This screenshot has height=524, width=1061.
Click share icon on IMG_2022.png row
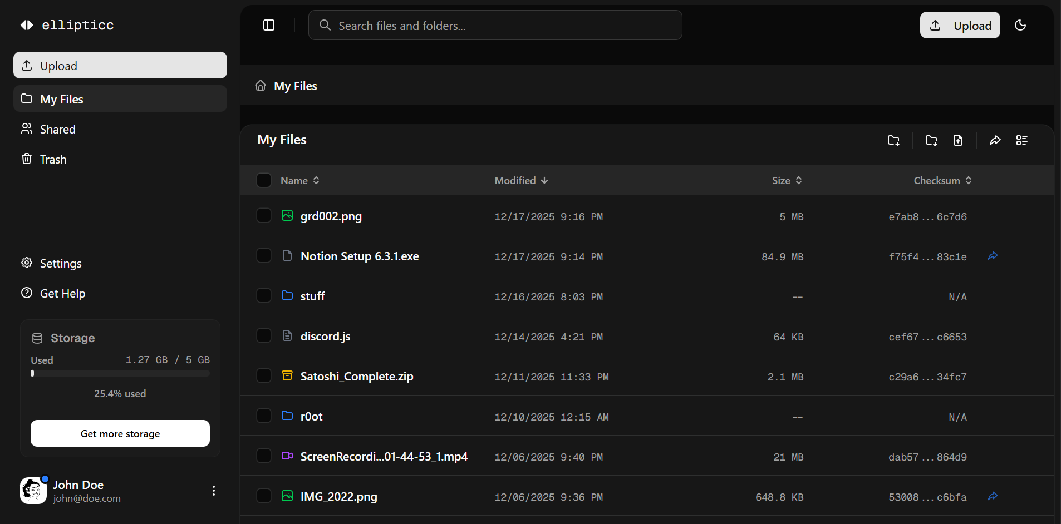993,496
